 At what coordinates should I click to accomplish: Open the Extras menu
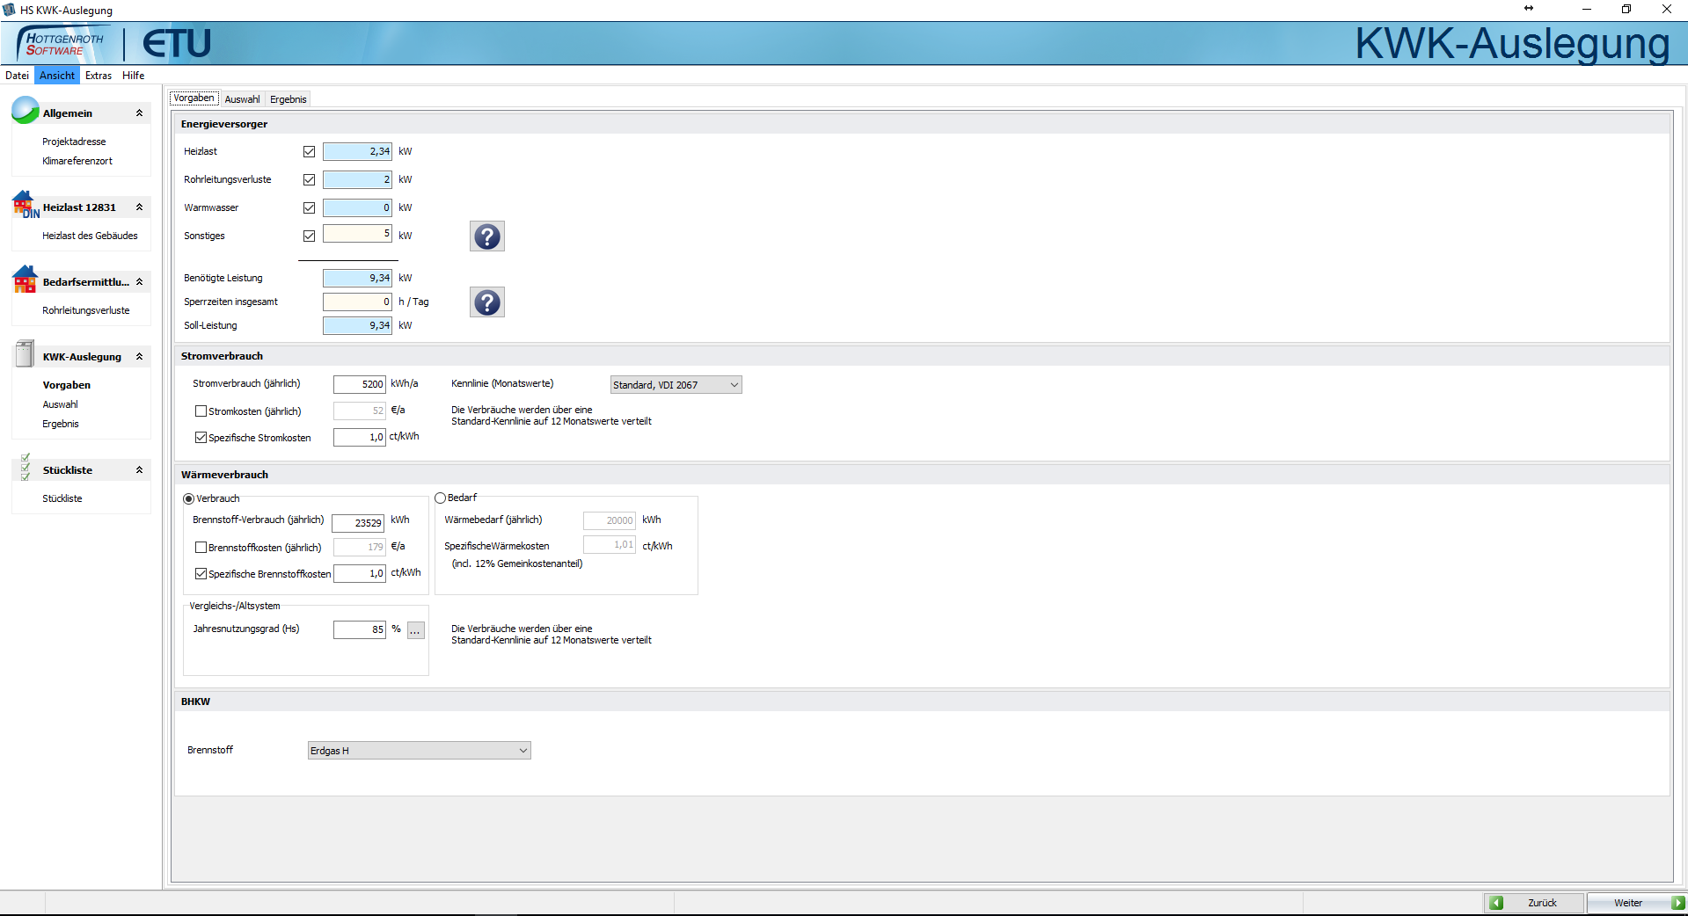99,76
